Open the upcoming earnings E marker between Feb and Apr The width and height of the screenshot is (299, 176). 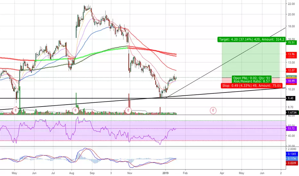(213, 110)
